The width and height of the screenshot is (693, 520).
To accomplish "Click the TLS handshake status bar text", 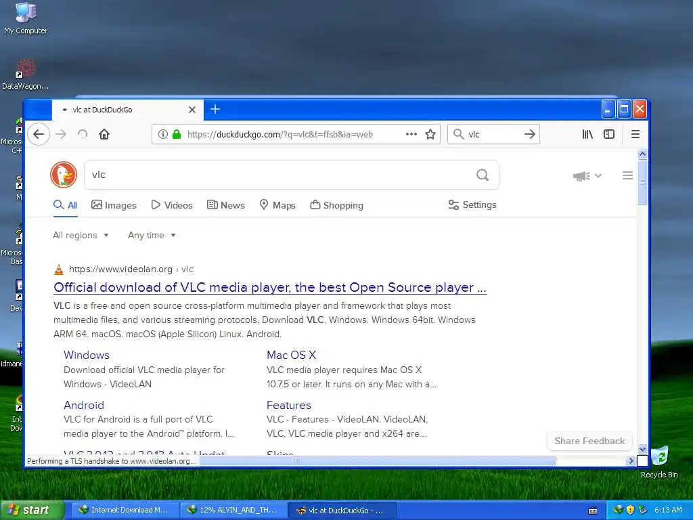I will pyautogui.click(x=112, y=461).
